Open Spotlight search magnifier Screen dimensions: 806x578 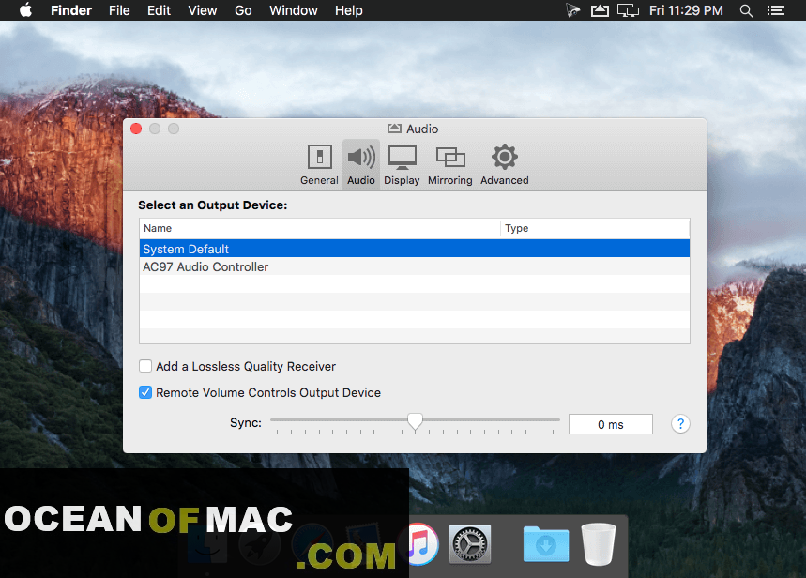point(746,10)
